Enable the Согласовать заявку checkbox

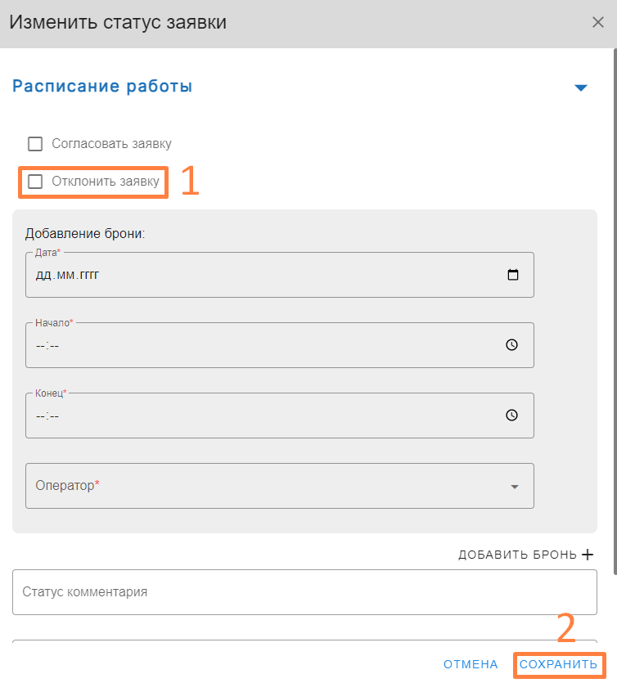pyautogui.click(x=35, y=144)
